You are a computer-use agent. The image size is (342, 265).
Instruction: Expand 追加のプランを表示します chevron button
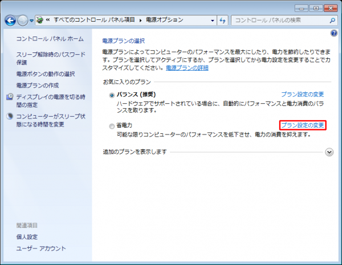tap(329, 152)
